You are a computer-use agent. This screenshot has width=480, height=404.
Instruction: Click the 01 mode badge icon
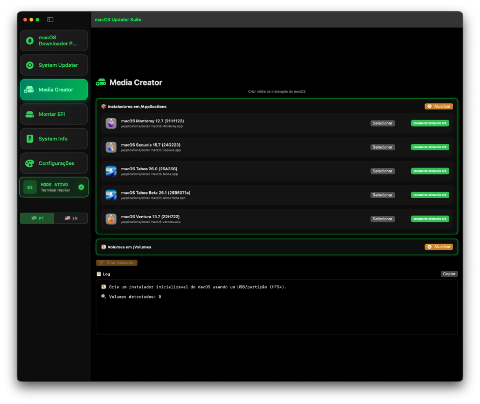(x=30, y=187)
